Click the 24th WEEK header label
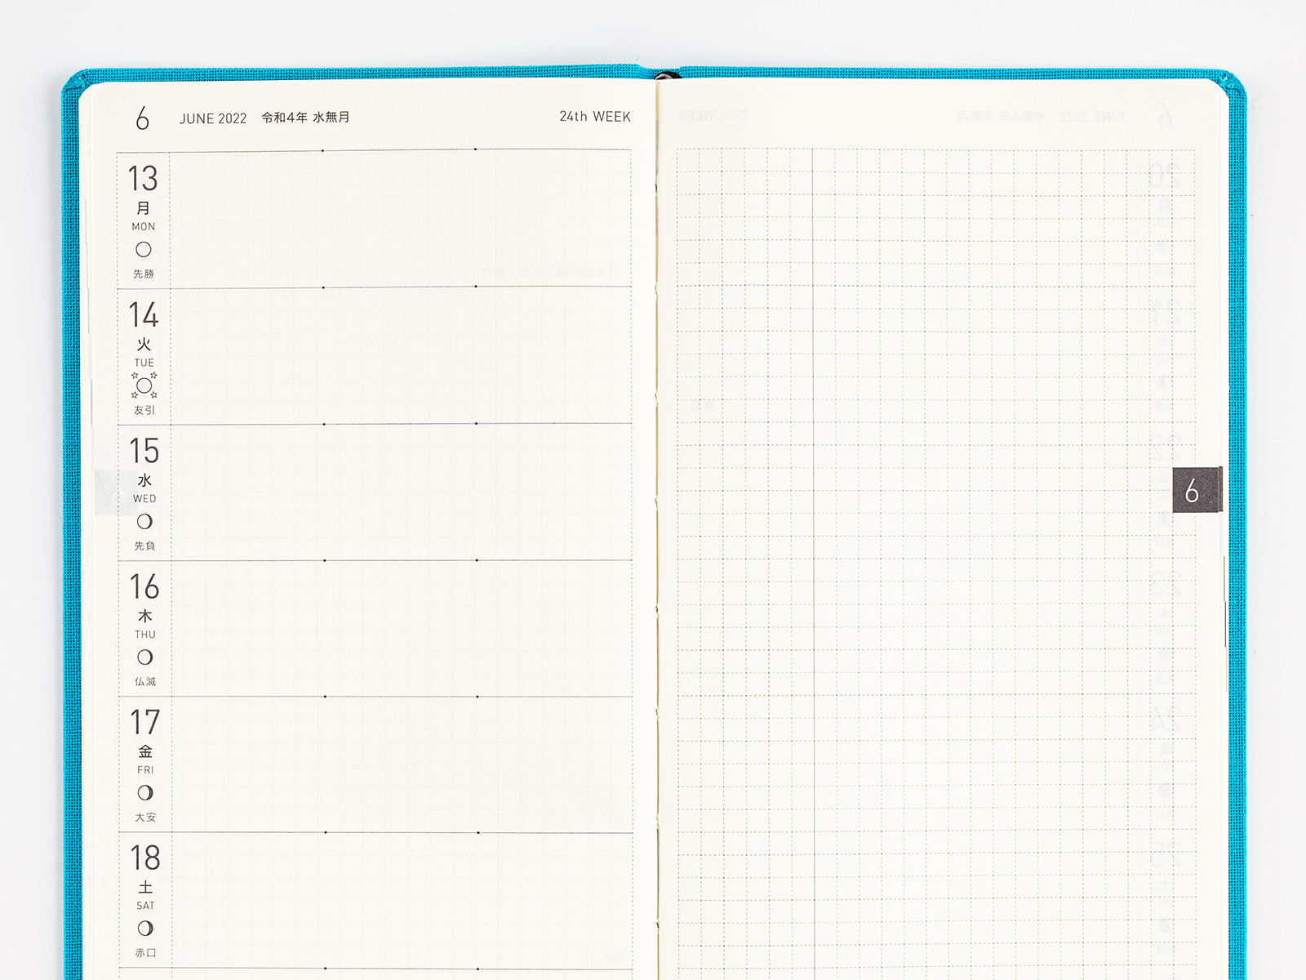The width and height of the screenshot is (1306, 980). pyautogui.click(x=595, y=117)
